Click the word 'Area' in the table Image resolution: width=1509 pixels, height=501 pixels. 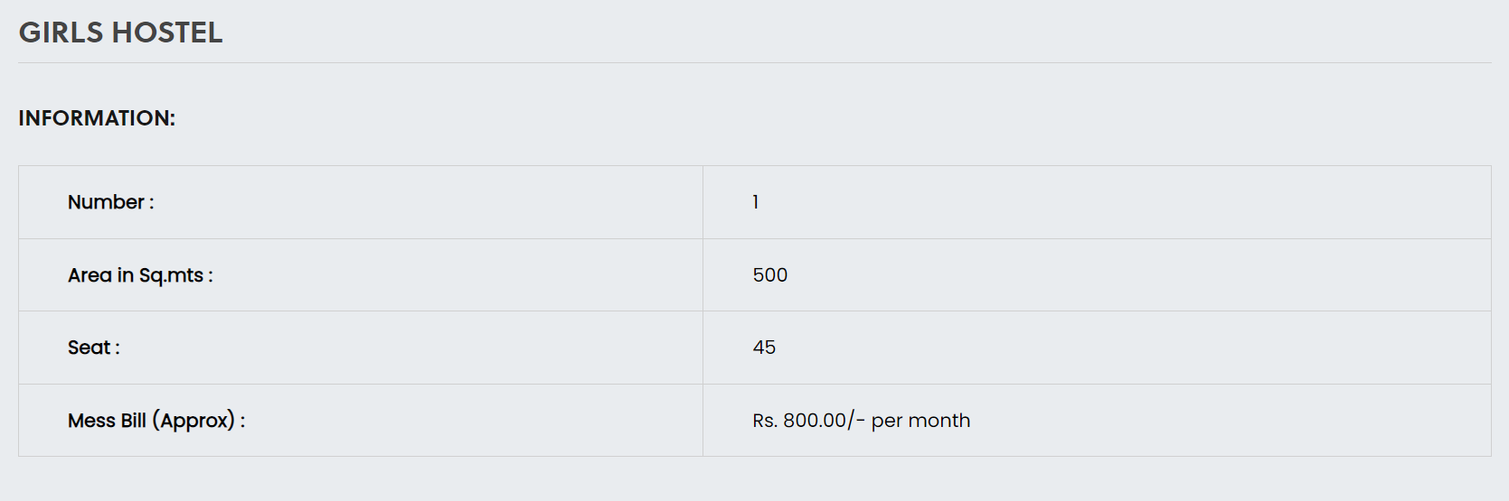pos(90,275)
